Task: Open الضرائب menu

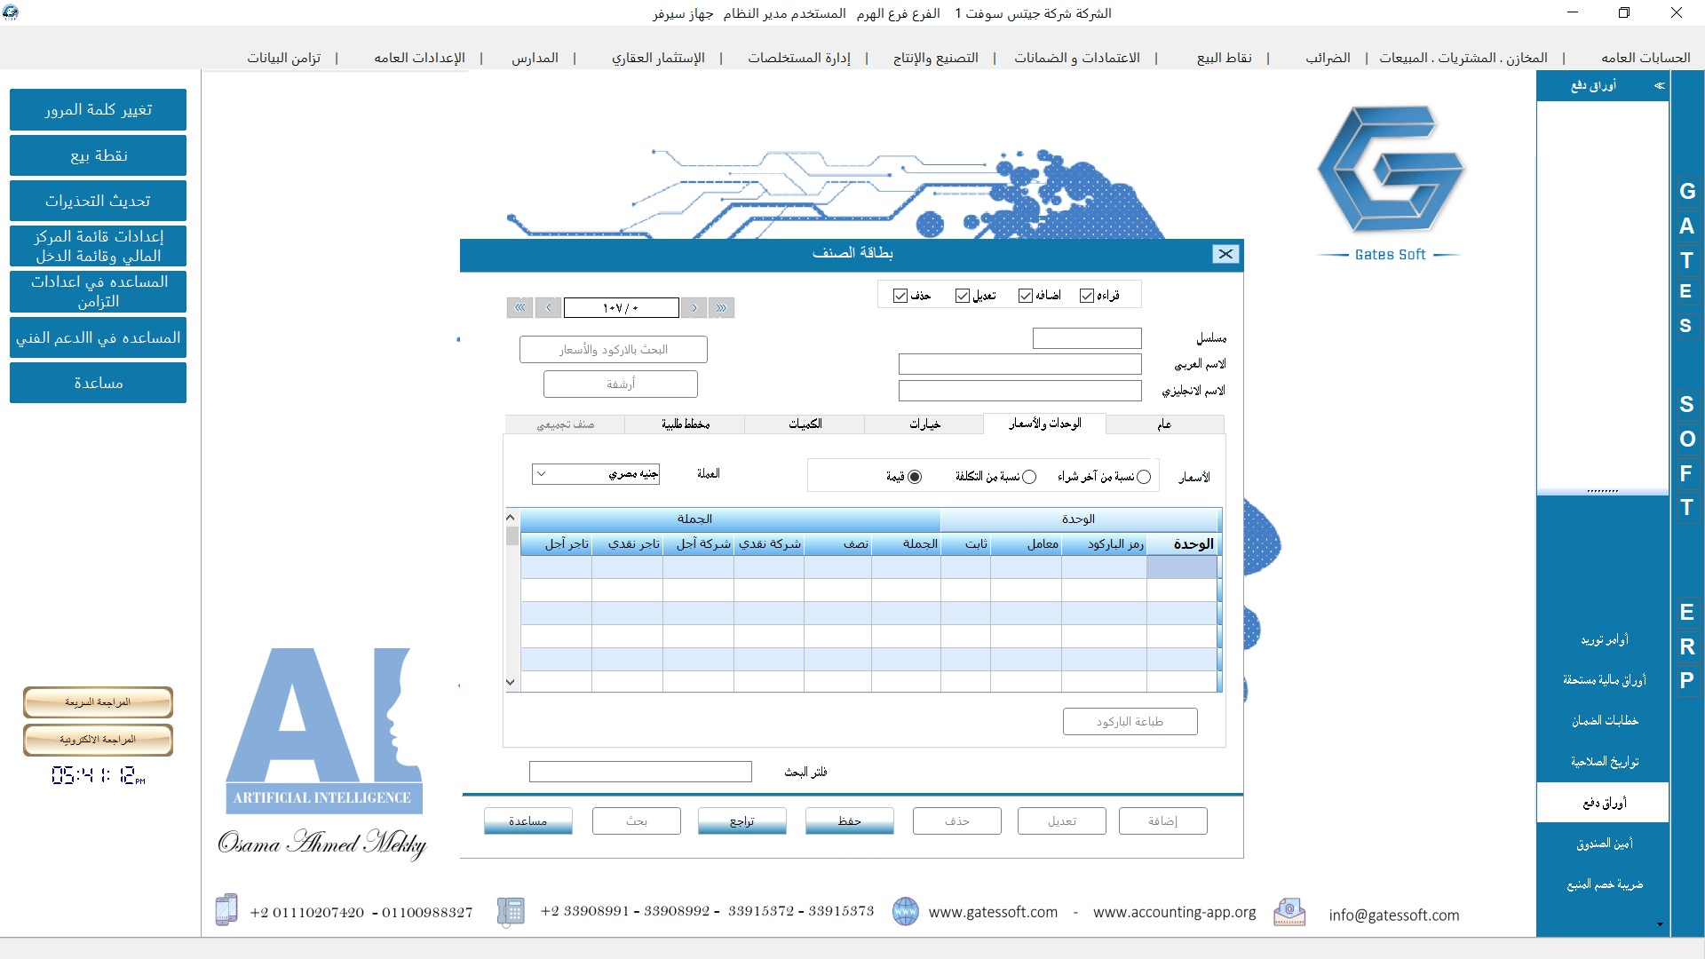Action: pos(1328,58)
